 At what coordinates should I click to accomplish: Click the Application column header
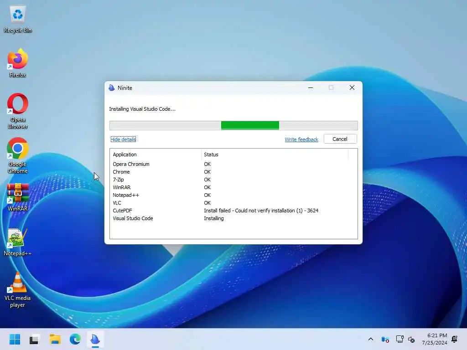pyautogui.click(x=156, y=154)
